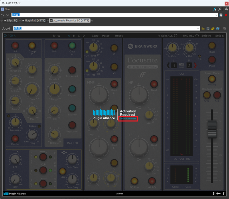
Task: Click the plugin power icon beside 100 %
Action: (5, 36)
